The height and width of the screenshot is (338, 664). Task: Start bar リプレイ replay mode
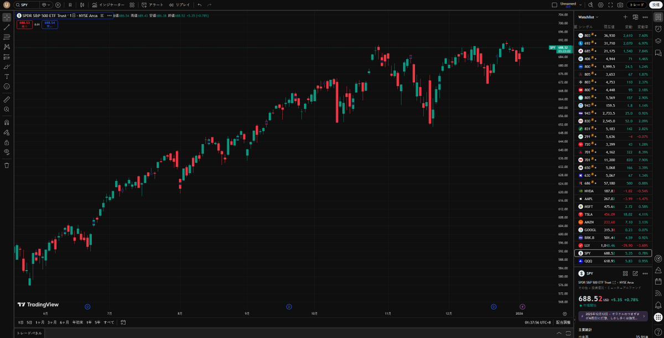[x=179, y=5]
